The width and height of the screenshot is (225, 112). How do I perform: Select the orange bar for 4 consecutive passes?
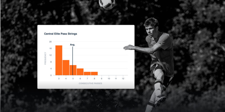coord(66,67)
